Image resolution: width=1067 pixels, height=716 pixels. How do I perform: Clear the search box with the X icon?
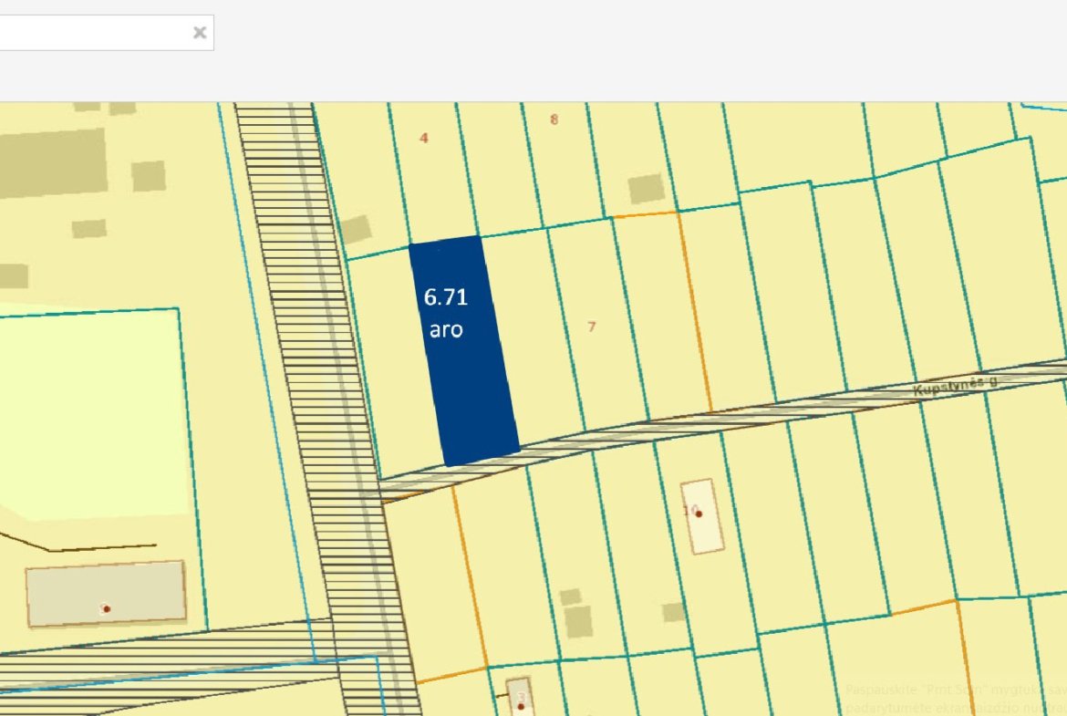tap(200, 33)
